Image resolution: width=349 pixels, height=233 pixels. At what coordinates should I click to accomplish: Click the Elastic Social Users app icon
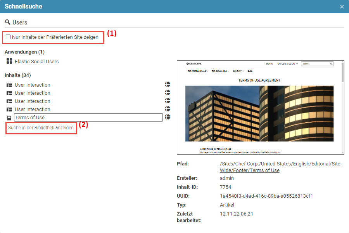pyautogui.click(x=9, y=61)
